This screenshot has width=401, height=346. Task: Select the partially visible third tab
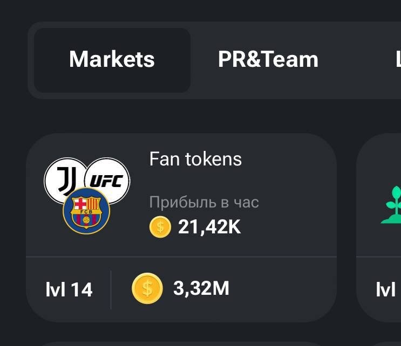(x=398, y=60)
